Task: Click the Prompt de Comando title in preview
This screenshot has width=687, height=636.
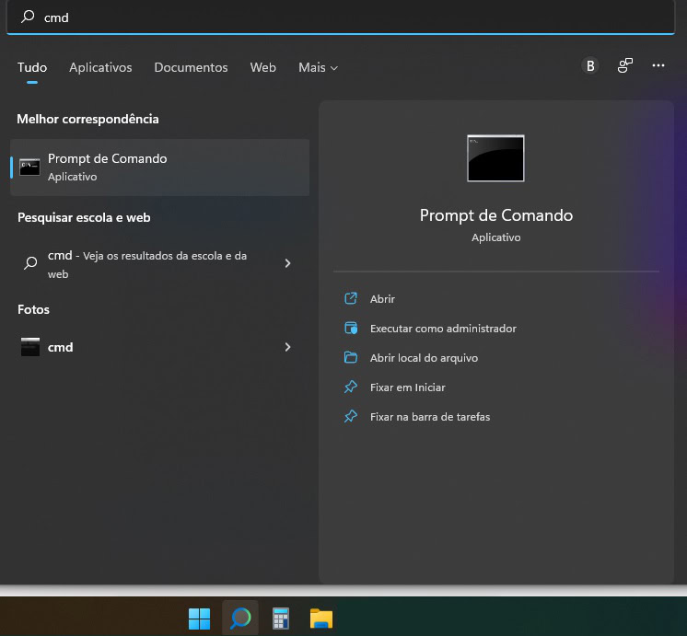Action: (x=496, y=215)
